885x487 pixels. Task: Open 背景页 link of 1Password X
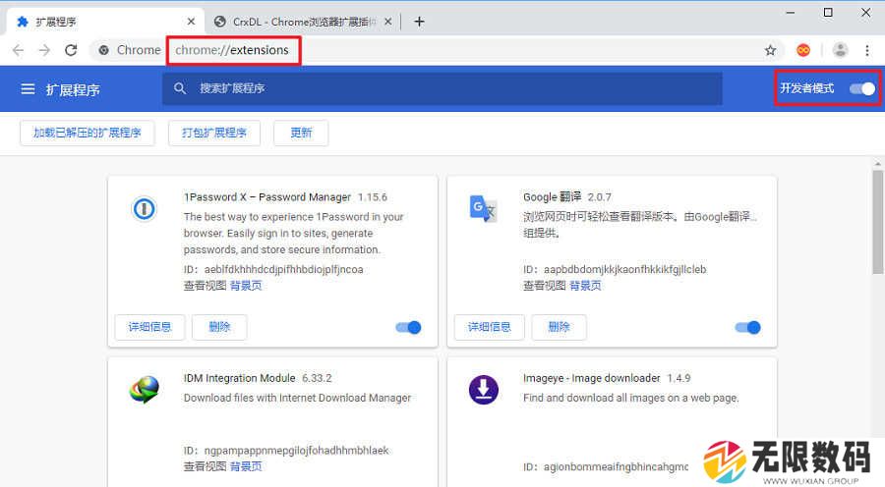(x=246, y=286)
